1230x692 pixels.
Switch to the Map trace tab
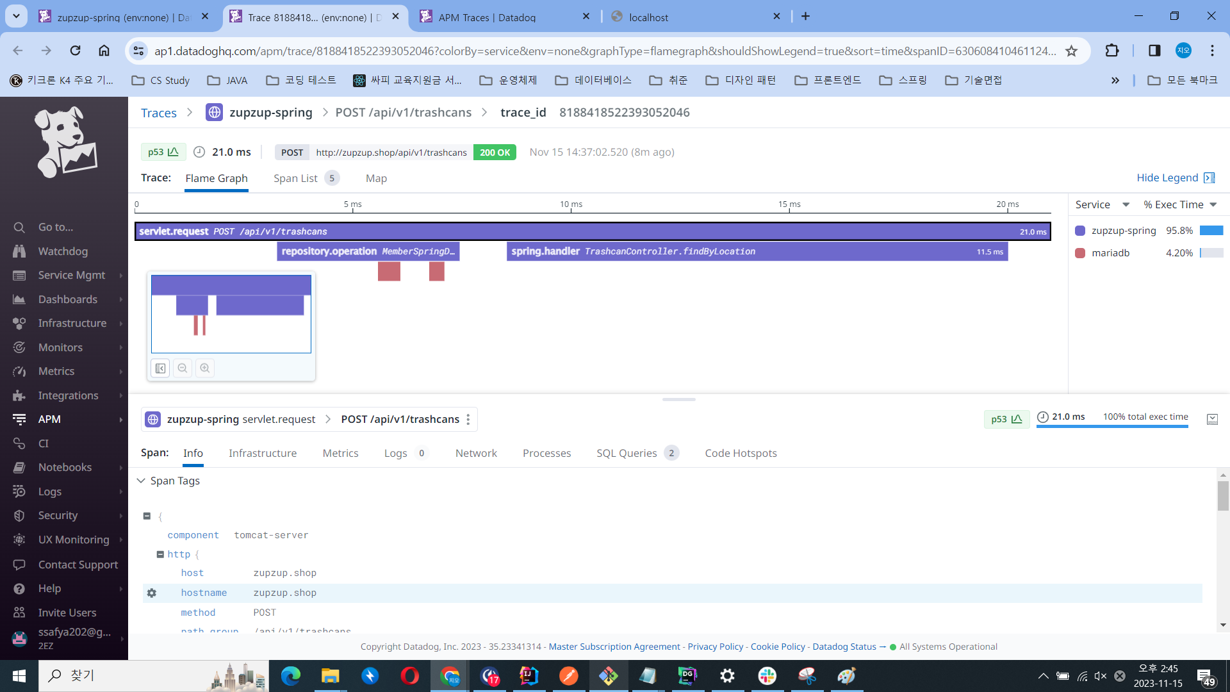tap(376, 178)
